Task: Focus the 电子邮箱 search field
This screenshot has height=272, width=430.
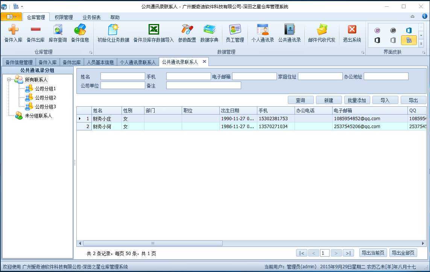Action: [254, 76]
